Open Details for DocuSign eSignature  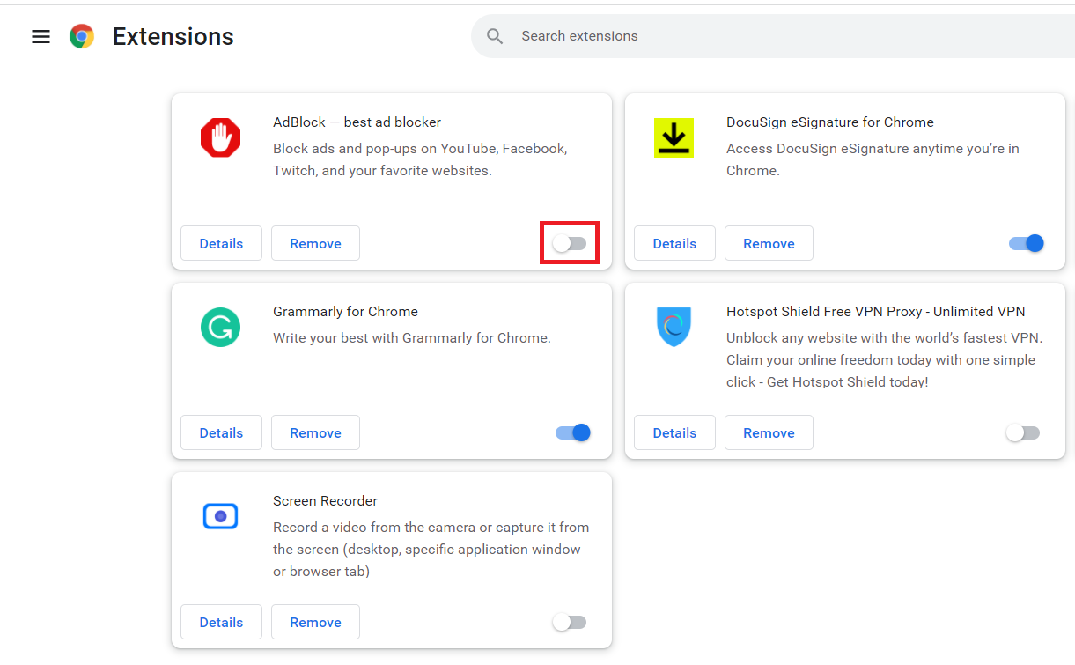pos(674,243)
